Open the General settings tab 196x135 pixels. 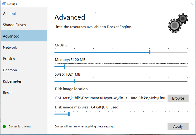coord(24,14)
